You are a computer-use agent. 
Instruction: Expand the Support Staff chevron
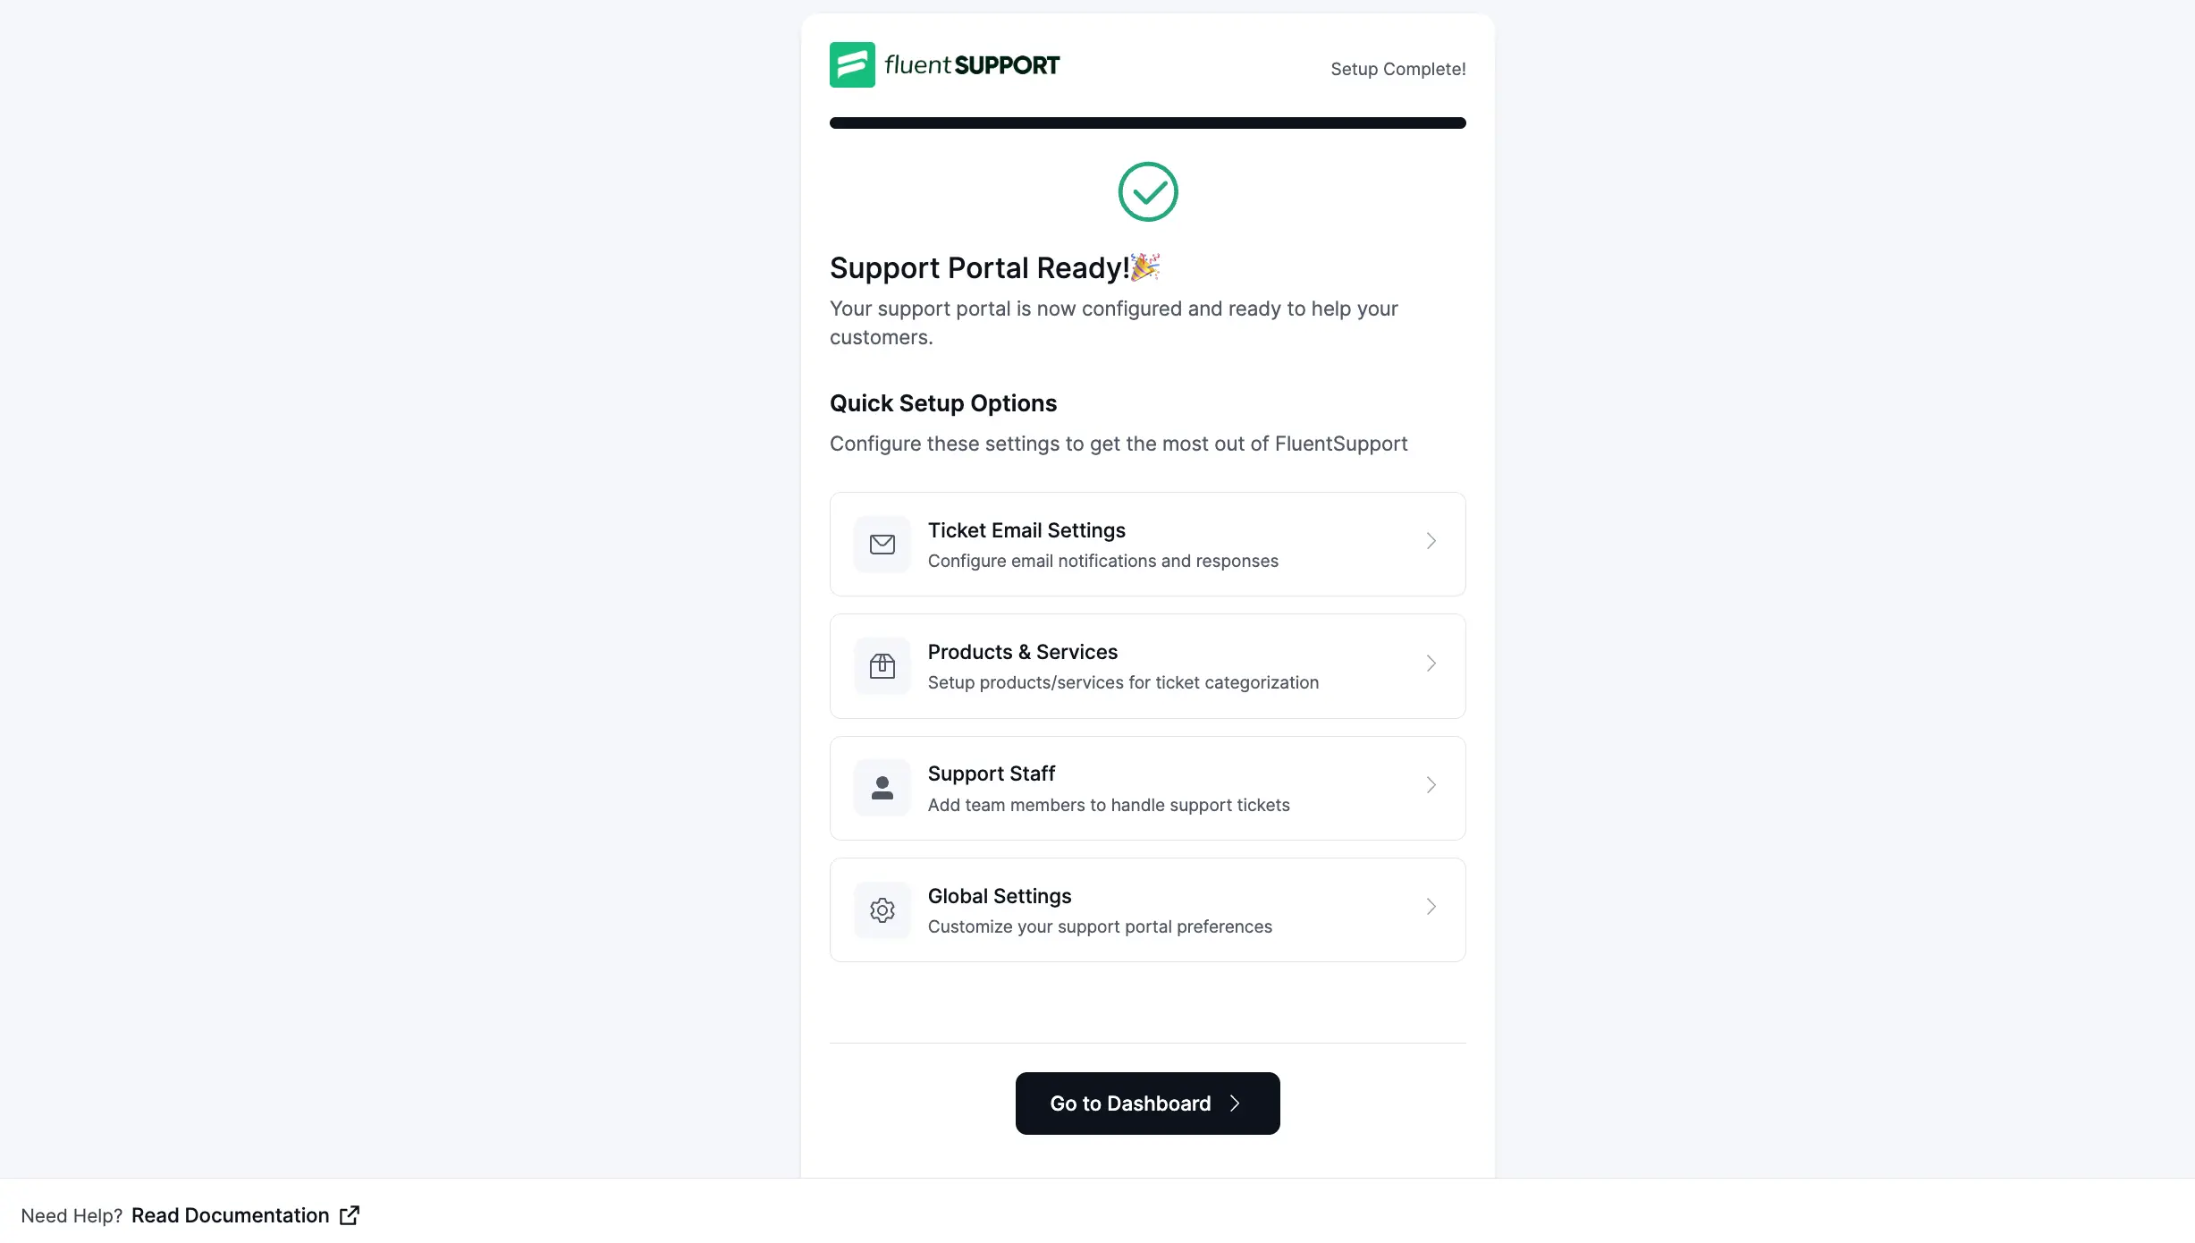tap(1430, 784)
